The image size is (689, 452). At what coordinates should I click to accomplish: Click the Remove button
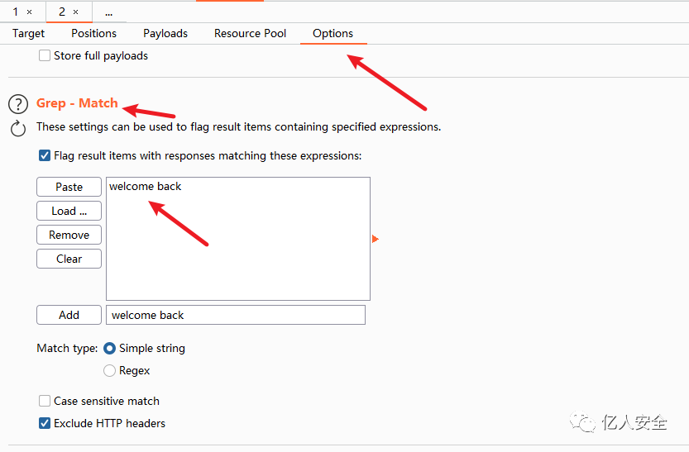click(x=69, y=235)
